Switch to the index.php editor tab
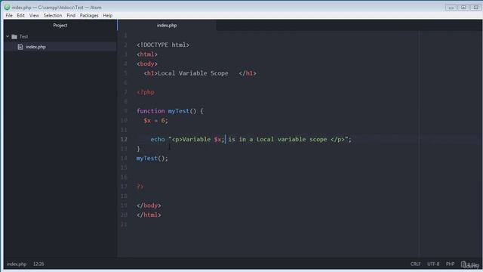The height and width of the screenshot is (272, 483). pos(167,25)
